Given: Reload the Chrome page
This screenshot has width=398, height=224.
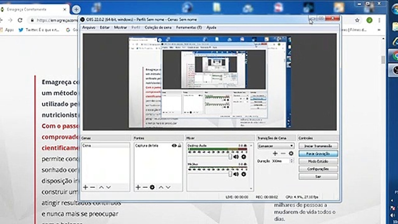Looking at the screenshot, I should coord(20,20).
